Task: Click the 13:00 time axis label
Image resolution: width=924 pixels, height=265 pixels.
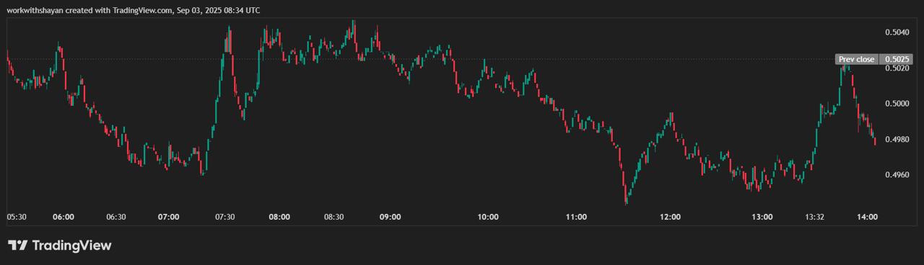Action: (x=762, y=217)
